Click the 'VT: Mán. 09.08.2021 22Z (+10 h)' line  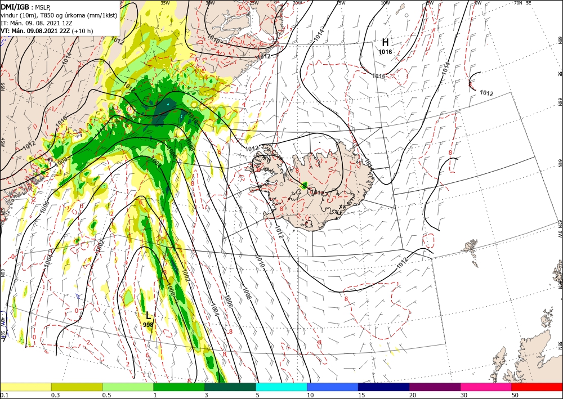47,31
